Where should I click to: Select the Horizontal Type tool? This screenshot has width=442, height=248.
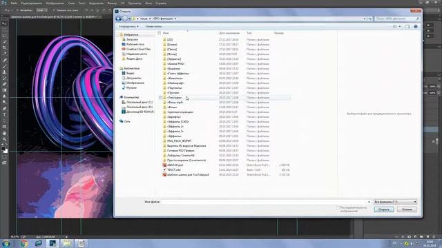click(5, 115)
